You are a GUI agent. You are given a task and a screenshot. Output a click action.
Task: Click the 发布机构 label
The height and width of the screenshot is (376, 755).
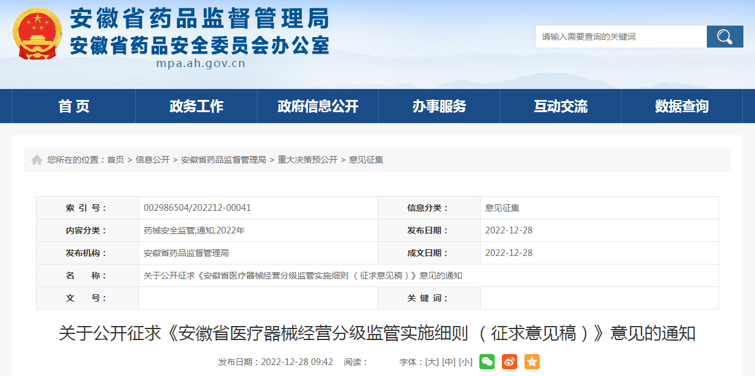click(87, 253)
